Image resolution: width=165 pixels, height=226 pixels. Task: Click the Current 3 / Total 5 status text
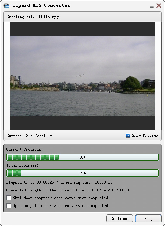(x=29, y=136)
